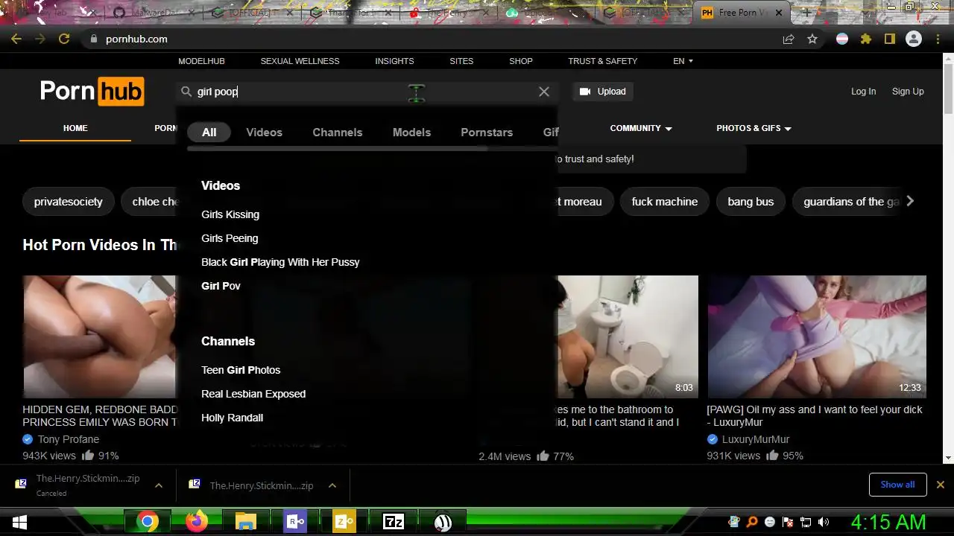Open options chevron for the canceled zip download

[x=159, y=485]
